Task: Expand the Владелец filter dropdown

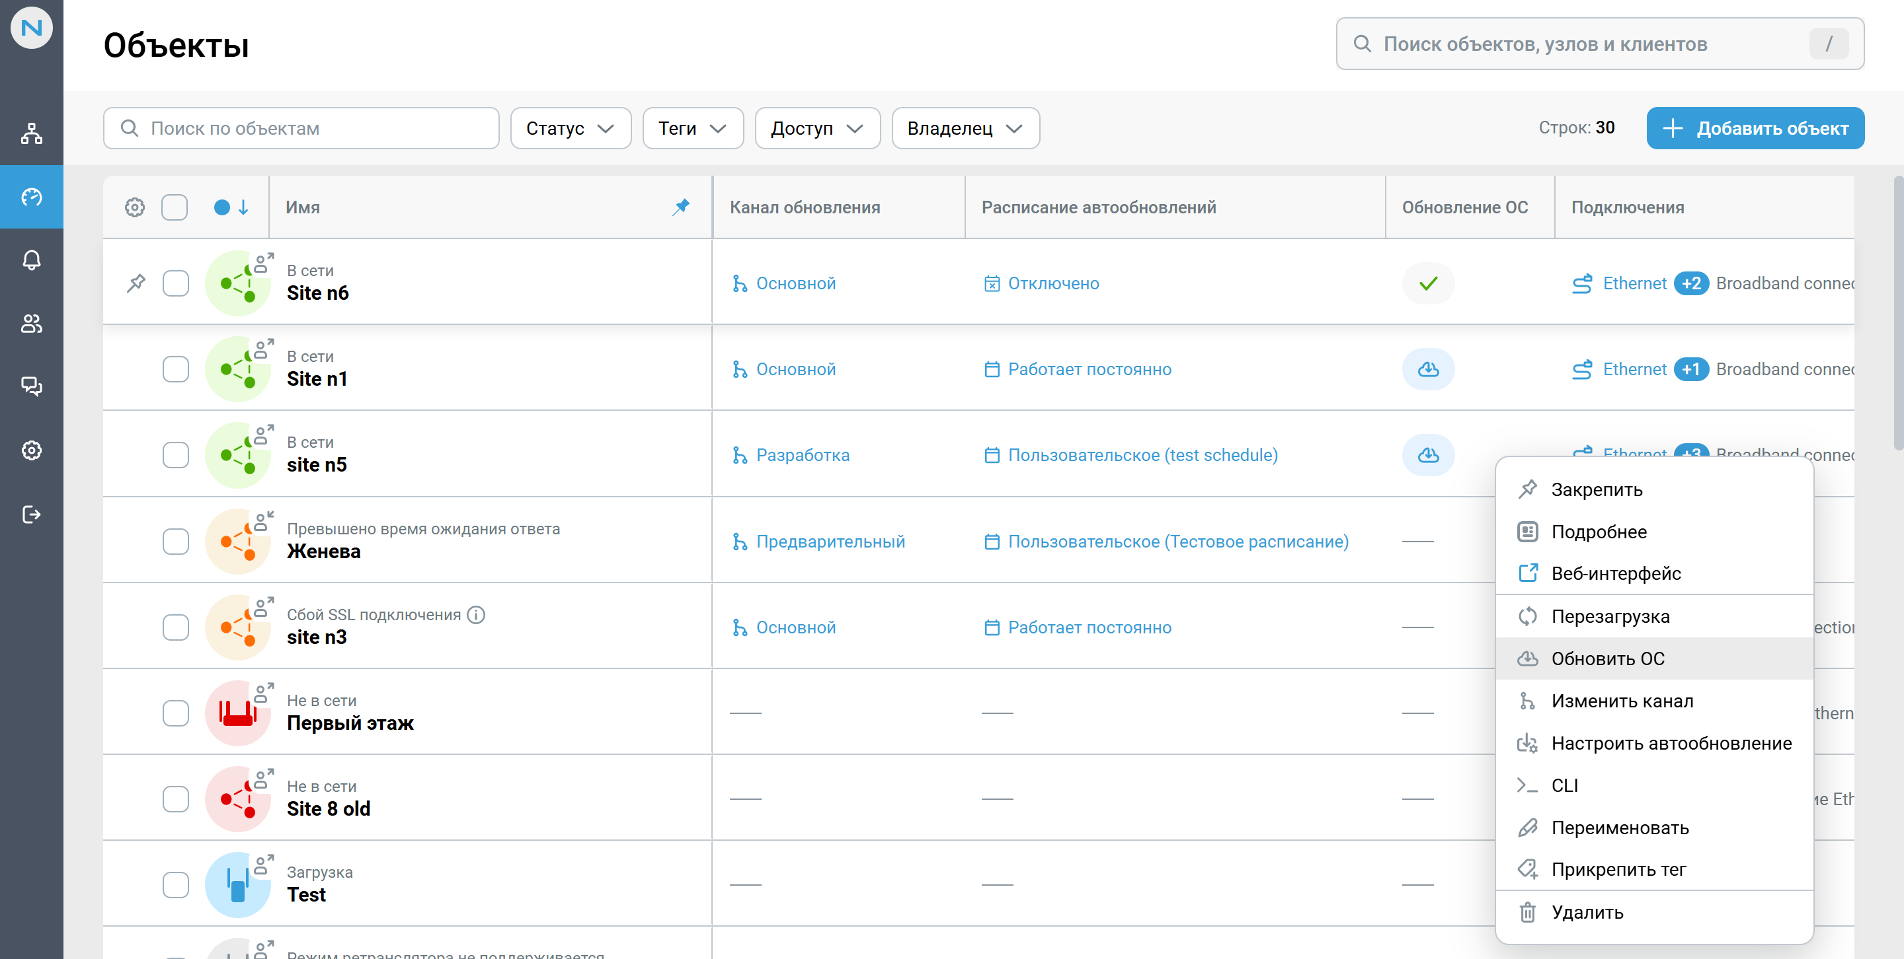Action: tap(965, 128)
